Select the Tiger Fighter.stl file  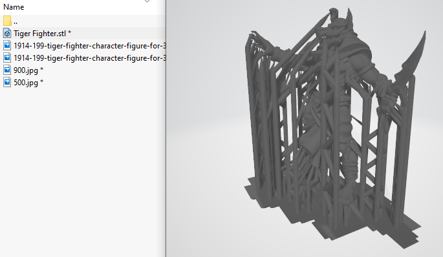coord(83,34)
